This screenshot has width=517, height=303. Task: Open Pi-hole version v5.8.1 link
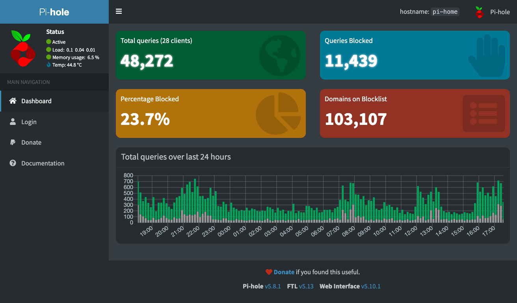(x=273, y=286)
